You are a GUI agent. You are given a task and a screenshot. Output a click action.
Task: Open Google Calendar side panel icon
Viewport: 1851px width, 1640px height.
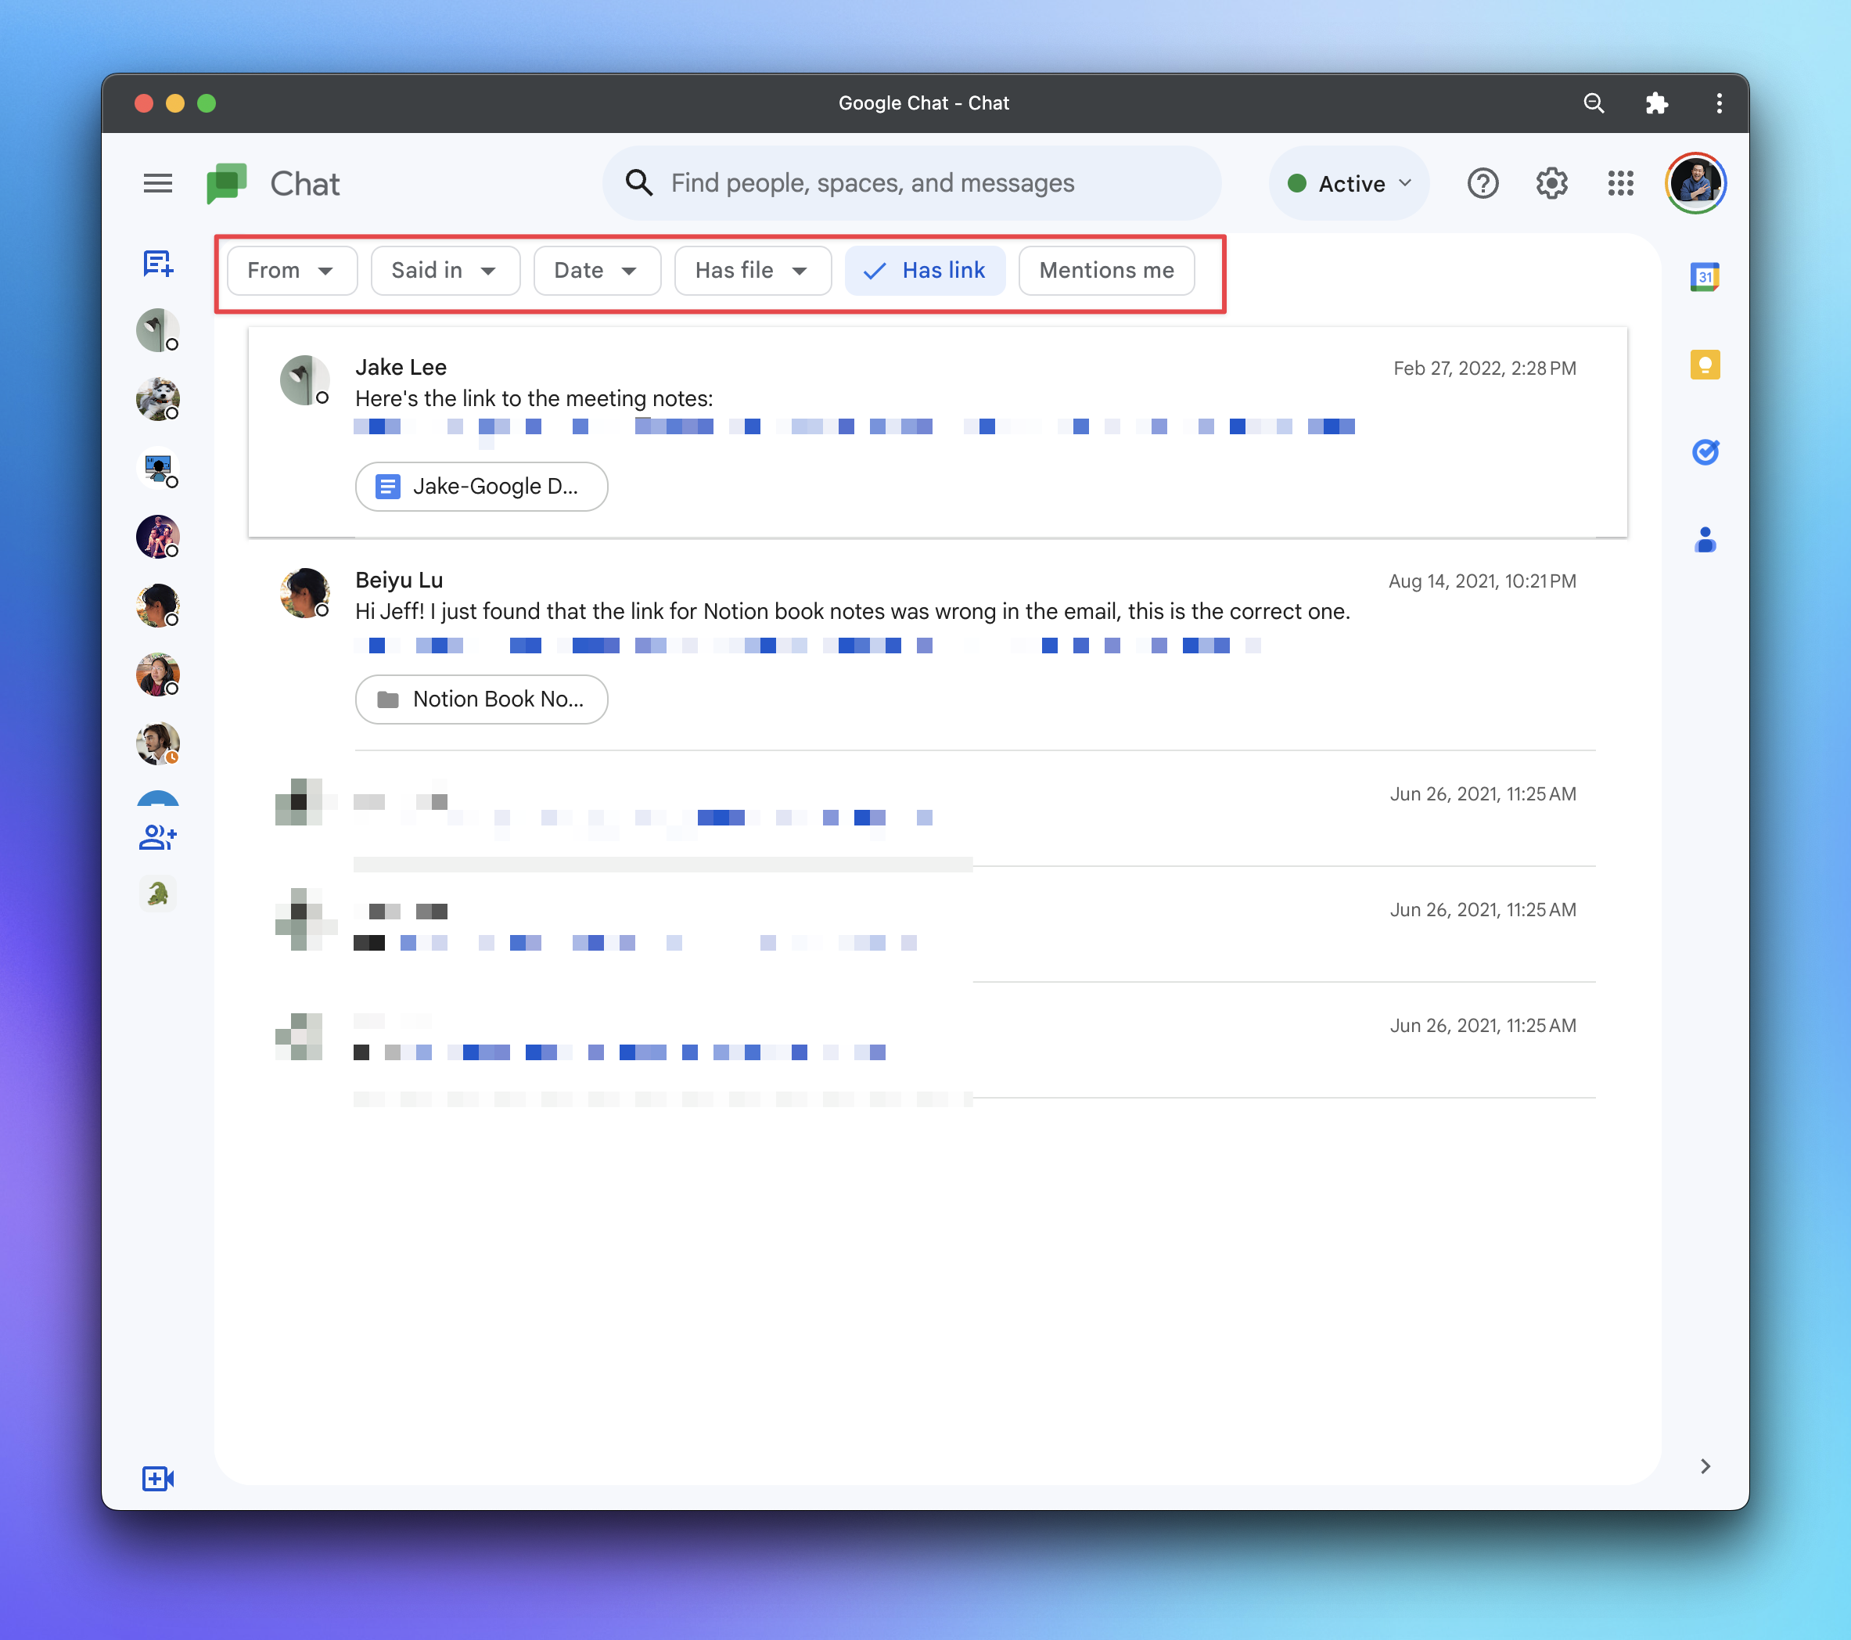[1704, 276]
